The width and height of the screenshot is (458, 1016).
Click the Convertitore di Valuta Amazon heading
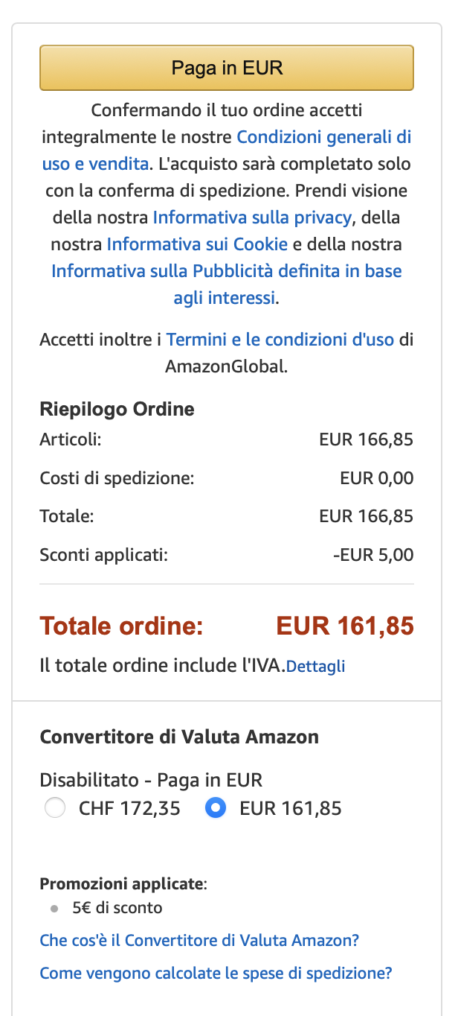coord(179,737)
